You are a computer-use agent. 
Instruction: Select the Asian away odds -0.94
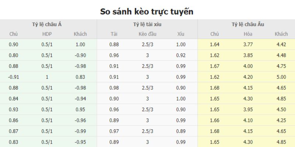pyautogui.click(x=80, y=98)
